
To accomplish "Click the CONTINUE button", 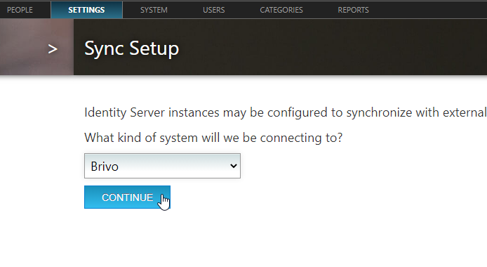I will point(127,197).
